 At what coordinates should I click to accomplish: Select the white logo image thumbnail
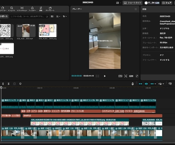pyautogui.click(x=7, y=48)
